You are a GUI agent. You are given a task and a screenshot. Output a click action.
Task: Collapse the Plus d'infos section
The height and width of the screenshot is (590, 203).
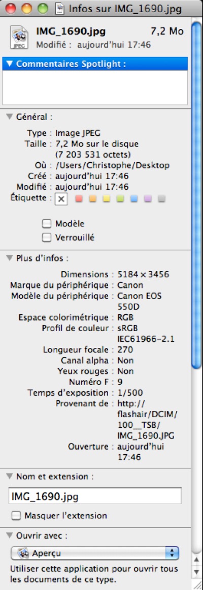click(x=10, y=258)
